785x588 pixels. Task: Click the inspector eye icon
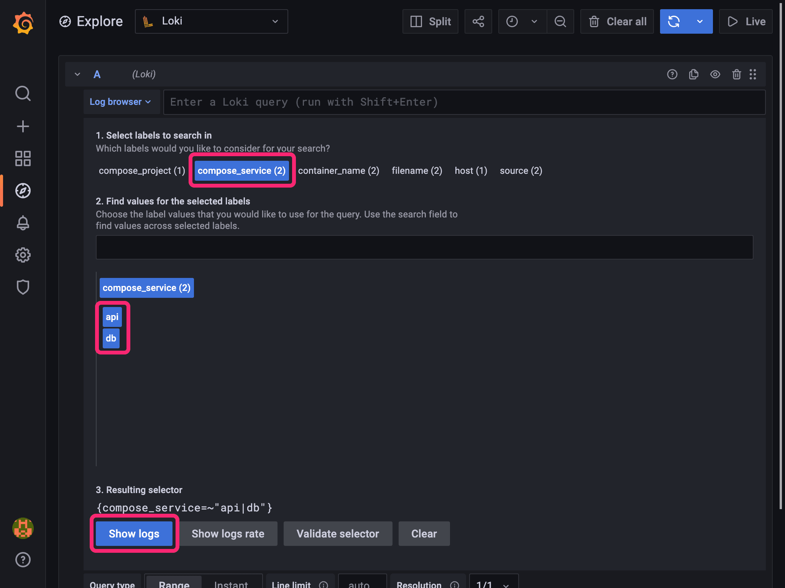click(714, 74)
